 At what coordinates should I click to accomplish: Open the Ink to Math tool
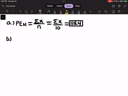[100, 11]
